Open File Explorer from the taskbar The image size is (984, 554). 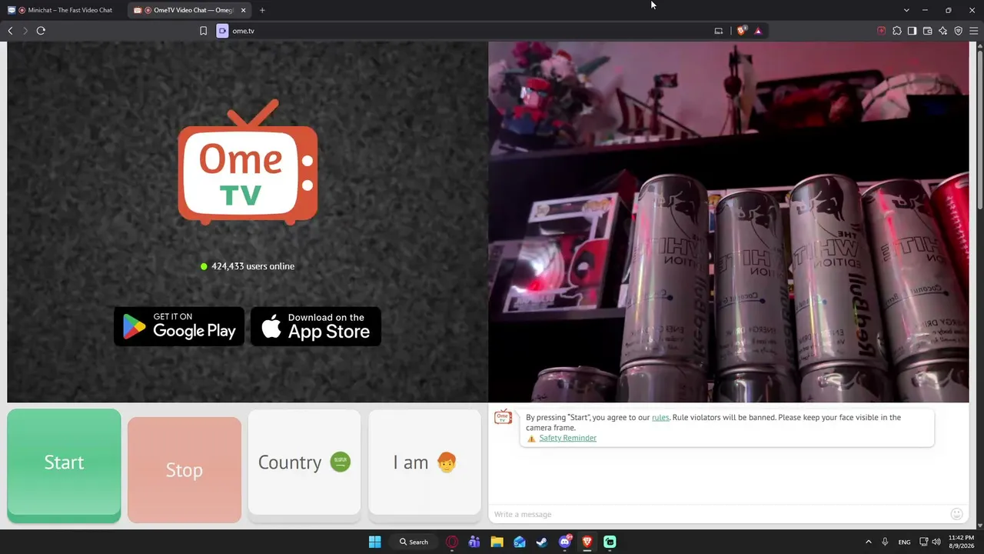tap(497, 542)
